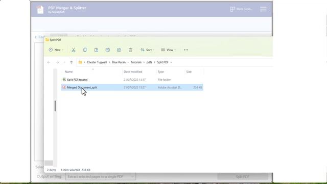Open PDF Merger & Splitter hamburger menu
Screen dimensions: 327x184
point(263,9)
